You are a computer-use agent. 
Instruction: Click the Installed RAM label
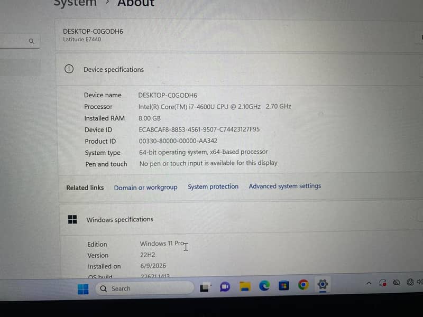pyautogui.click(x=104, y=118)
